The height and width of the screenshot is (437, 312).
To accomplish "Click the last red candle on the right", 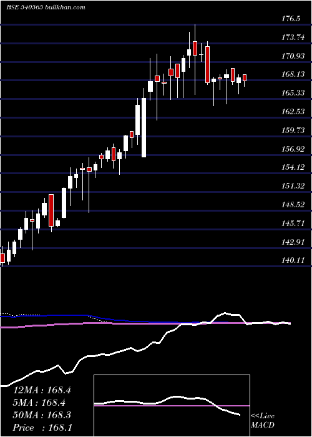I will pyautogui.click(x=245, y=77).
